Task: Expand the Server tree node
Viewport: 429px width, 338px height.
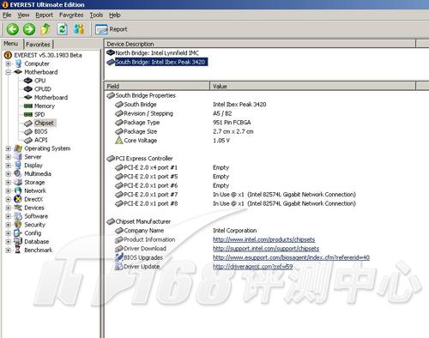Action: (9, 157)
